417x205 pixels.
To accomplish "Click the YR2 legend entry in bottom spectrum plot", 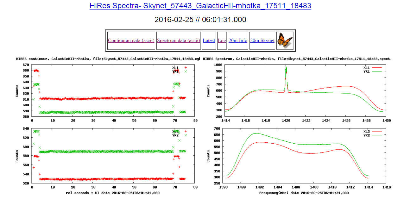I will (x=373, y=135).
